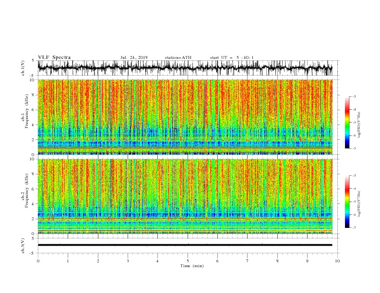Click the date text "Jul. 24, 2018"

(134, 57)
